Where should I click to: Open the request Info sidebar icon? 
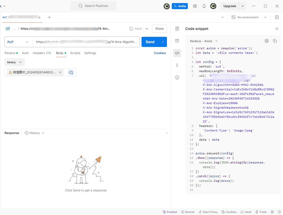[x=177, y=77]
